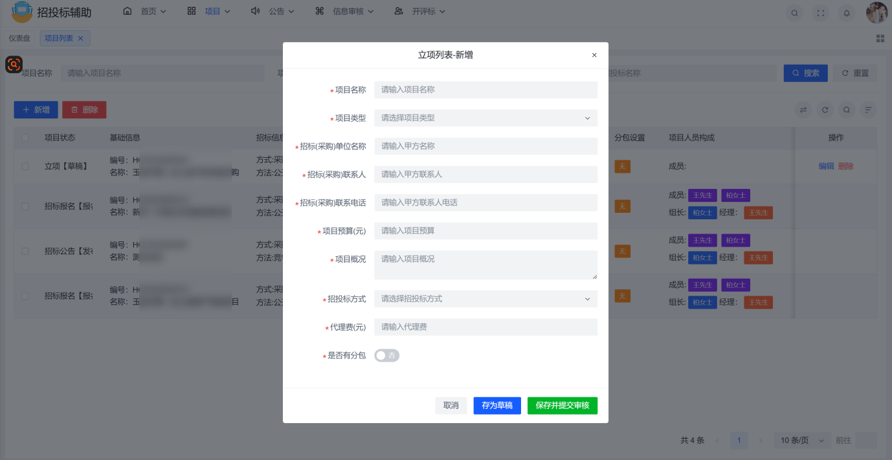Open the 招投标方式 dropdown
Image resolution: width=892 pixels, height=460 pixels.
coord(485,299)
